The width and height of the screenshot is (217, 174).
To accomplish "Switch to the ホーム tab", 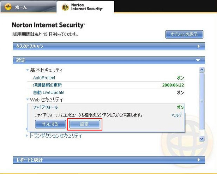I will coord(28,7).
